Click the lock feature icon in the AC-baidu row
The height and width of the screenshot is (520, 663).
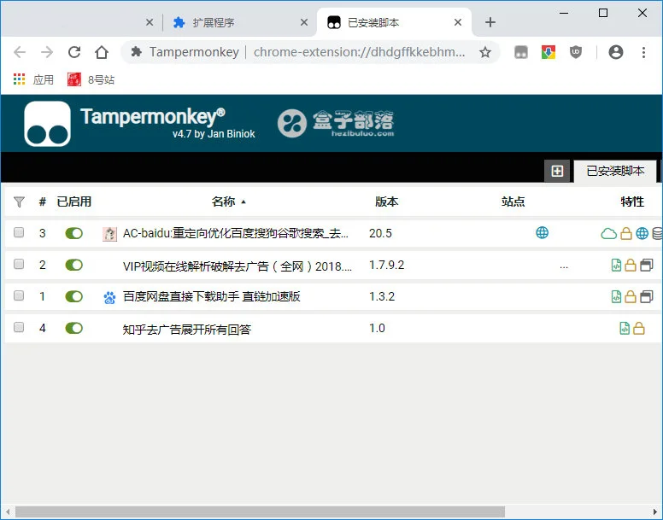(x=626, y=233)
